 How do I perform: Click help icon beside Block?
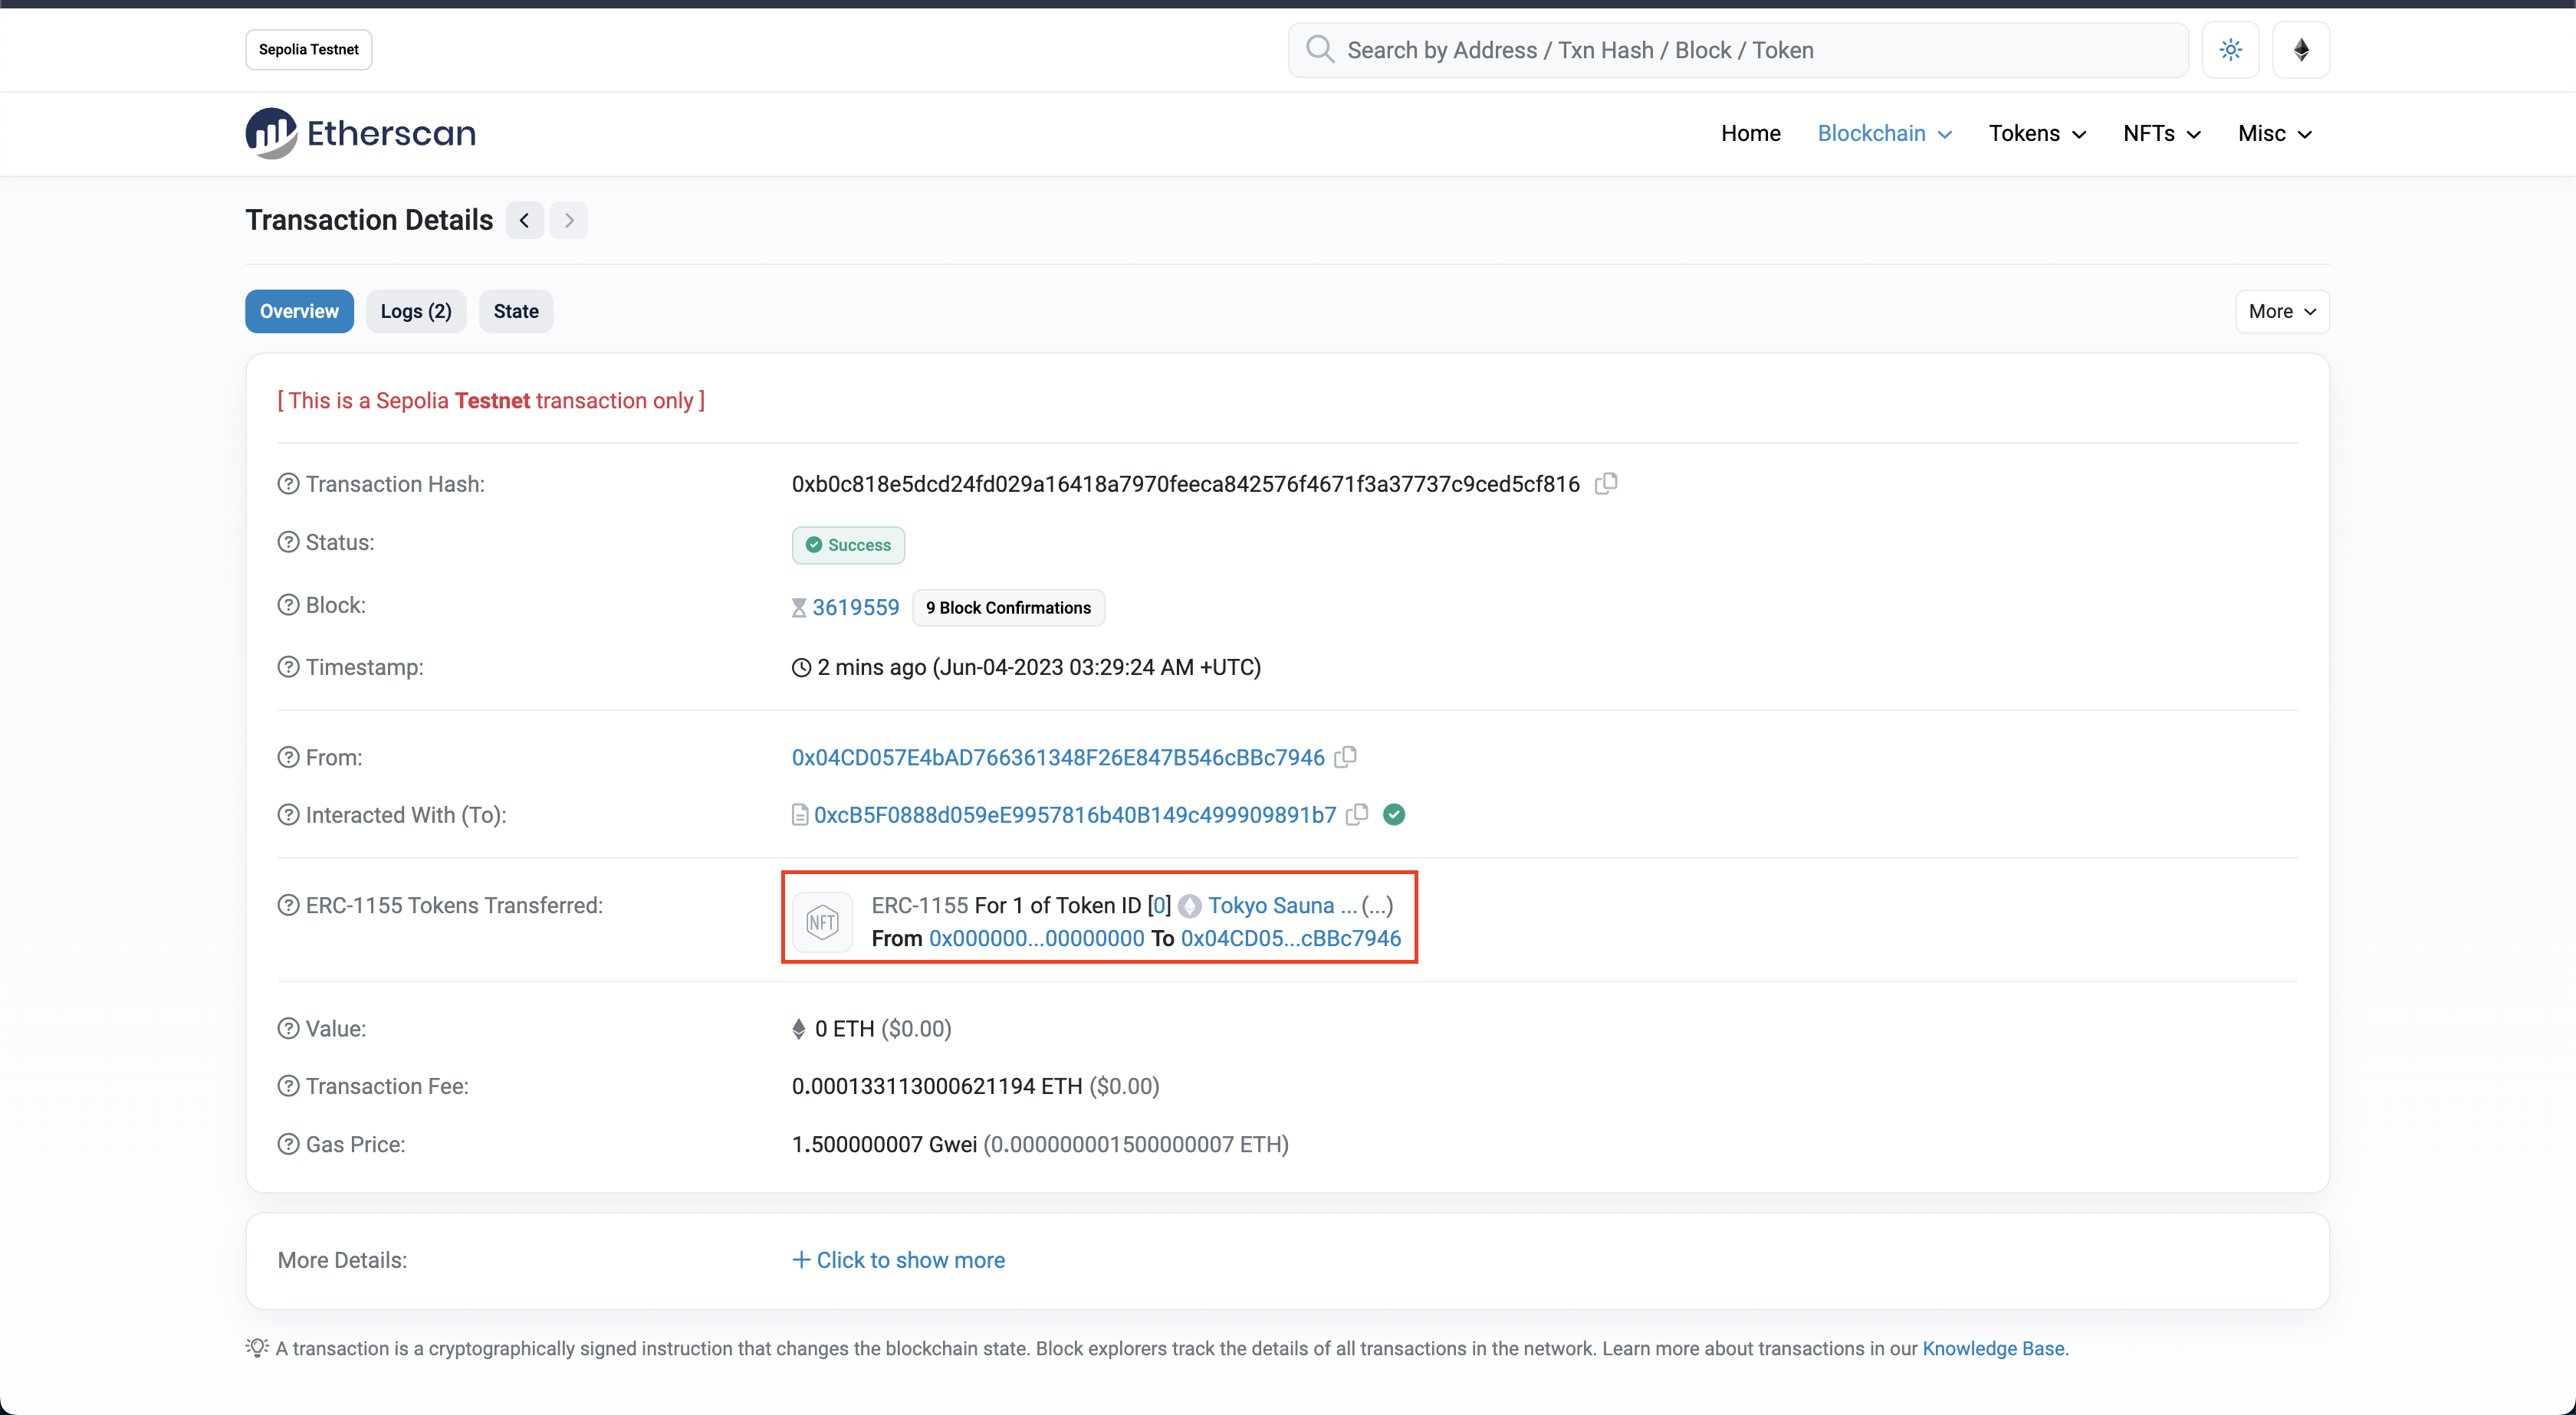click(288, 604)
